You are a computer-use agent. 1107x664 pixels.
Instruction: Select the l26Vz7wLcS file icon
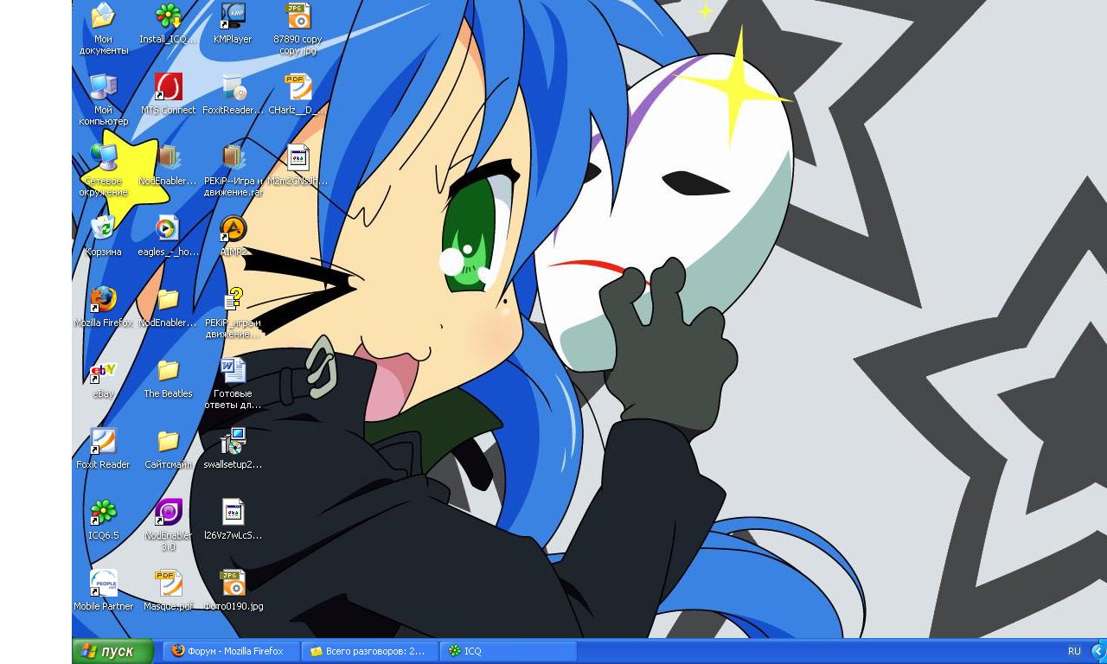(233, 512)
